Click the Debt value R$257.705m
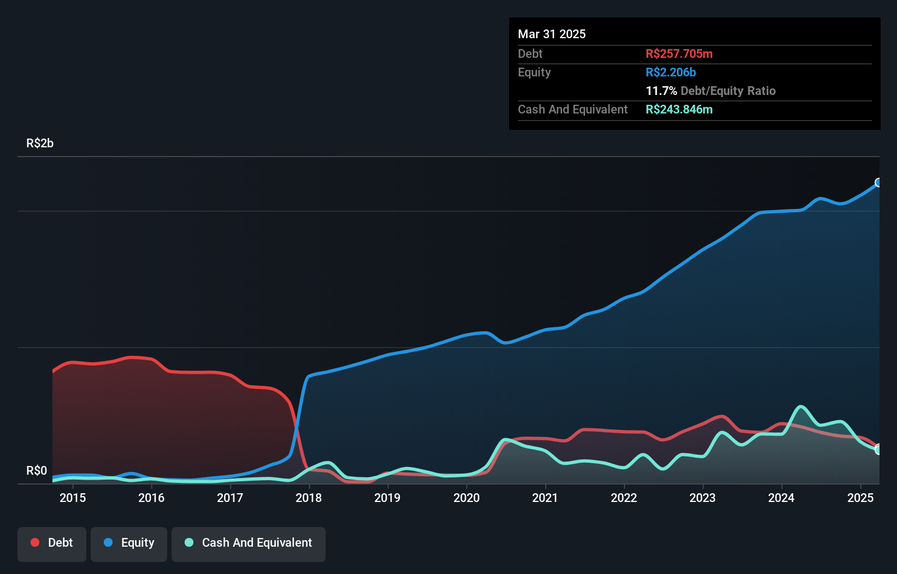 tap(679, 53)
